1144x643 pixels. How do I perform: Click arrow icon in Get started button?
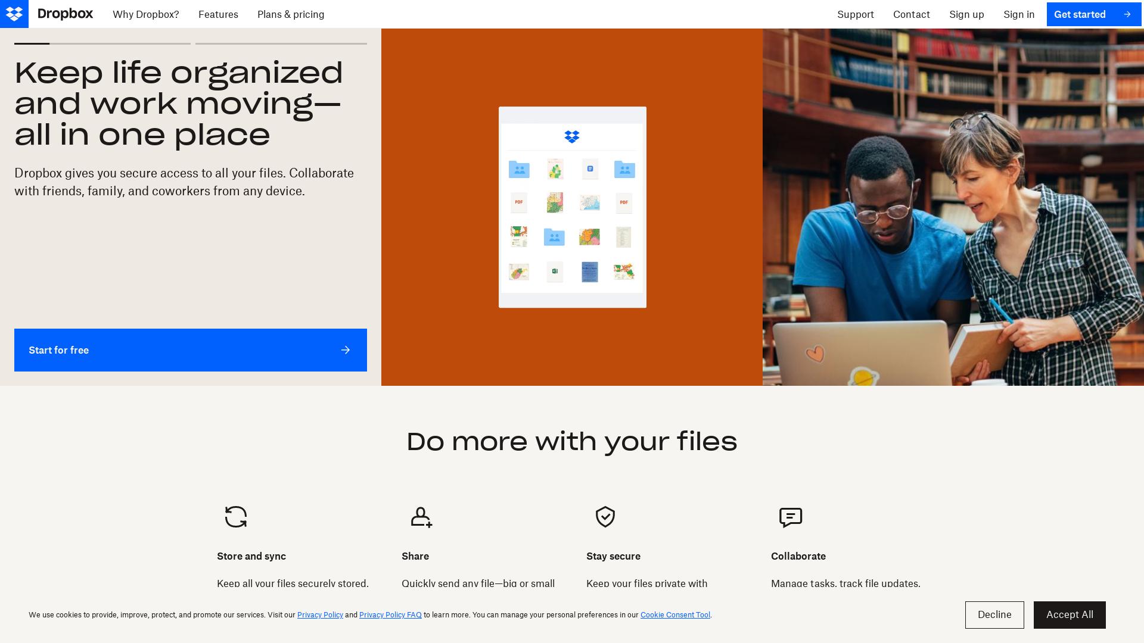coord(1127,14)
